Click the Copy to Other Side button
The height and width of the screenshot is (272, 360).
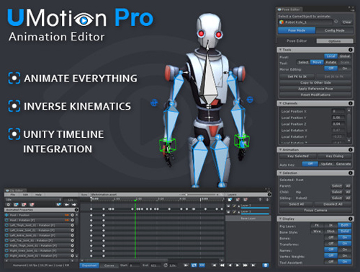pos(315,82)
